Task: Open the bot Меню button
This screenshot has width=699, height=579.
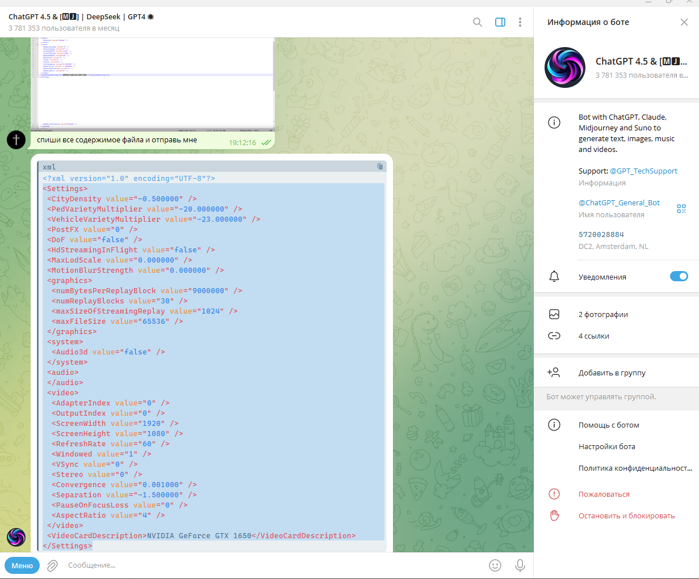Action: click(22, 565)
